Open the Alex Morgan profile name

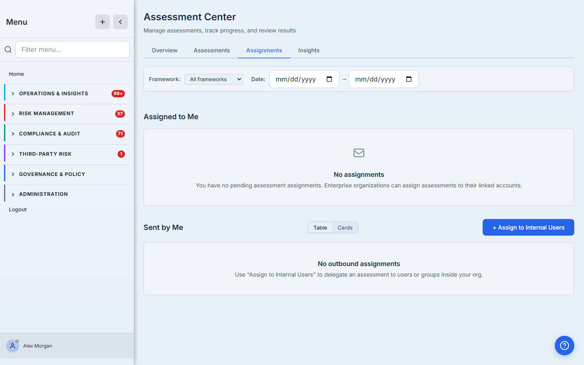click(x=38, y=346)
